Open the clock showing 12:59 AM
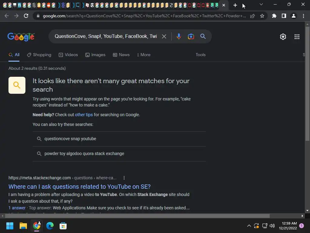 click(x=288, y=226)
